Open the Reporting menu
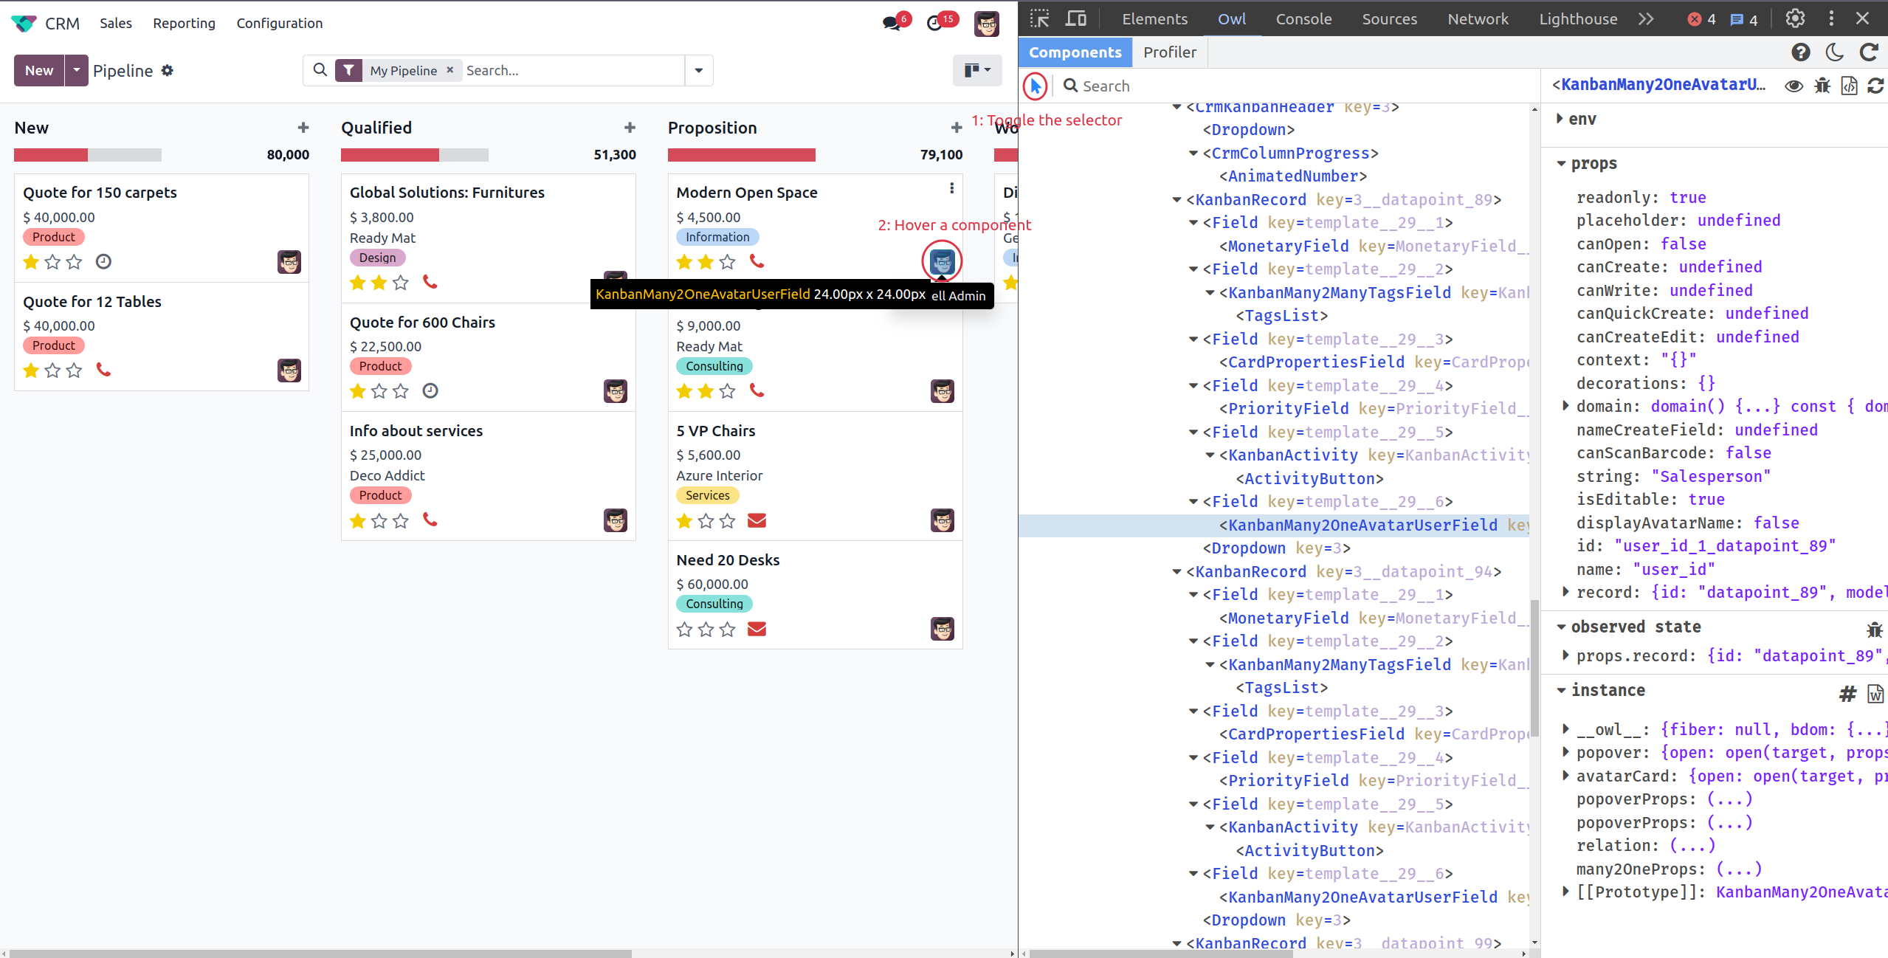The image size is (1888, 958). tap(185, 24)
